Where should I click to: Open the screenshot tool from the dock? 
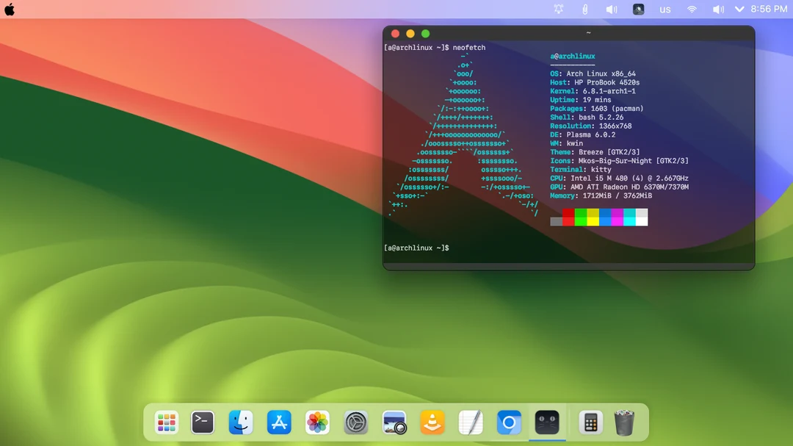tap(394, 422)
